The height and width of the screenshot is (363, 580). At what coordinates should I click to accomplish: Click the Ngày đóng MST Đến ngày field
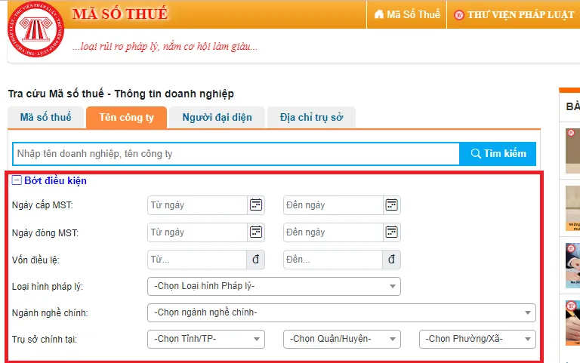coord(333,232)
